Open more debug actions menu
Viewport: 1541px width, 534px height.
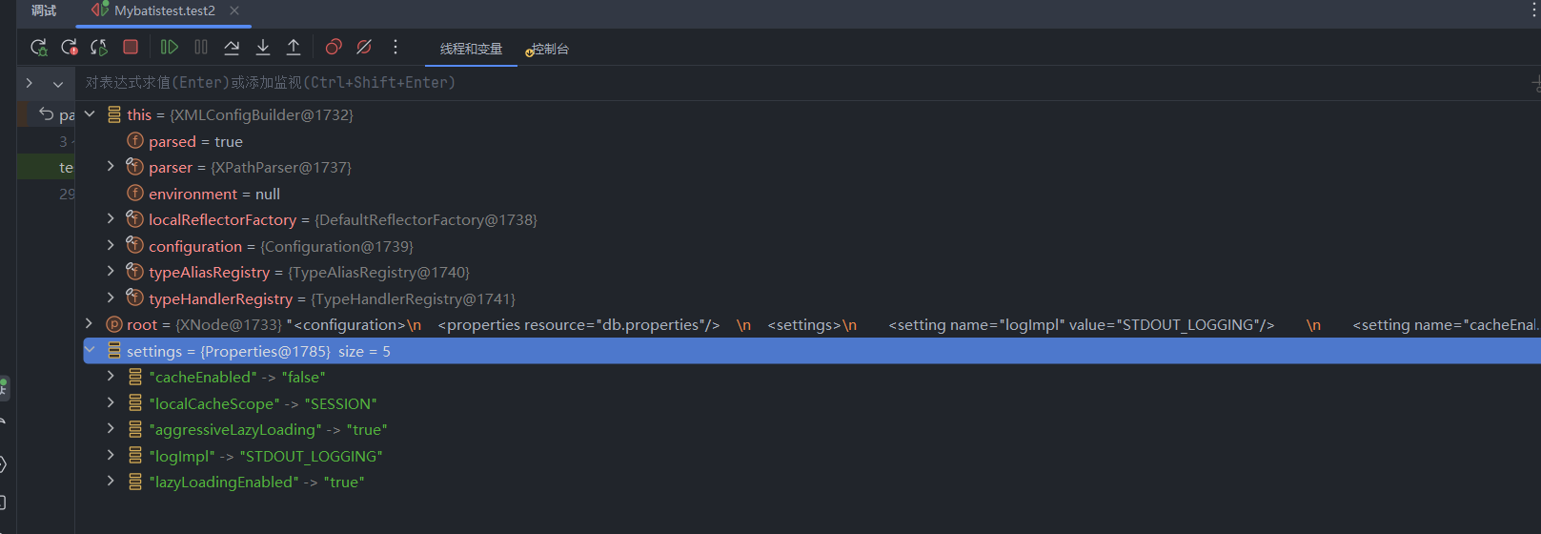click(x=395, y=47)
